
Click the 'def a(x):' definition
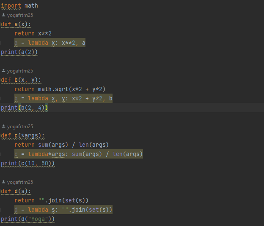click(16, 24)
